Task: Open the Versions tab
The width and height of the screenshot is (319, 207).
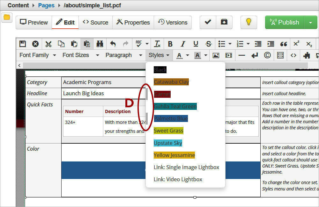Action: point(173,22)
